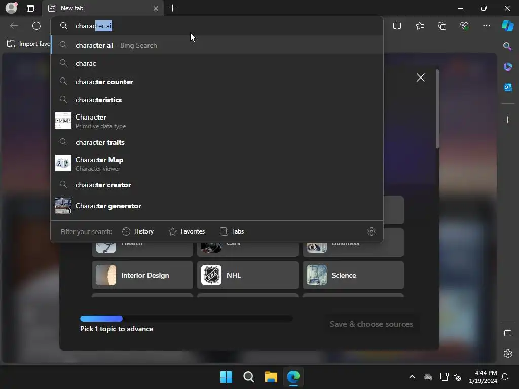Open notifications bell in taskbar

505,377
